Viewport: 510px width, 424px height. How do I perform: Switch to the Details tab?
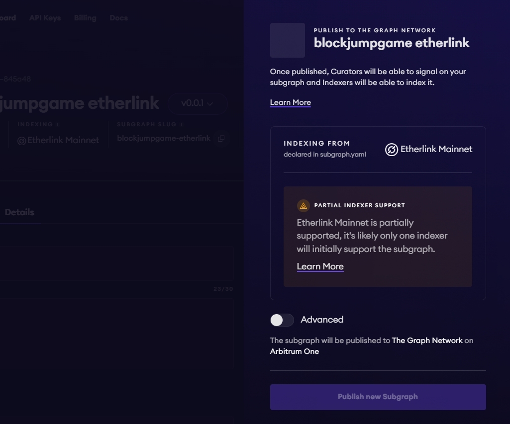[20, 212]
